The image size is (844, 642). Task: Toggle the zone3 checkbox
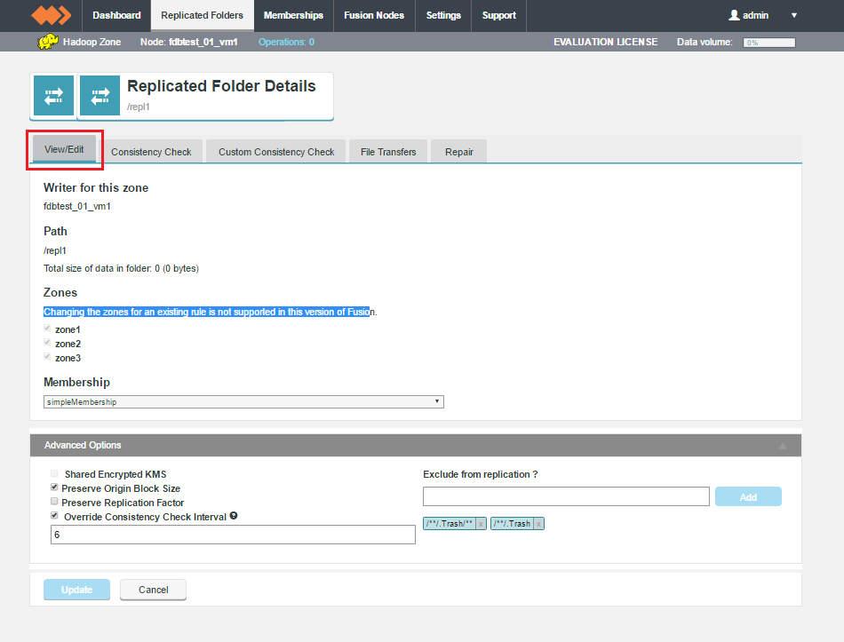tap(47, 356)
